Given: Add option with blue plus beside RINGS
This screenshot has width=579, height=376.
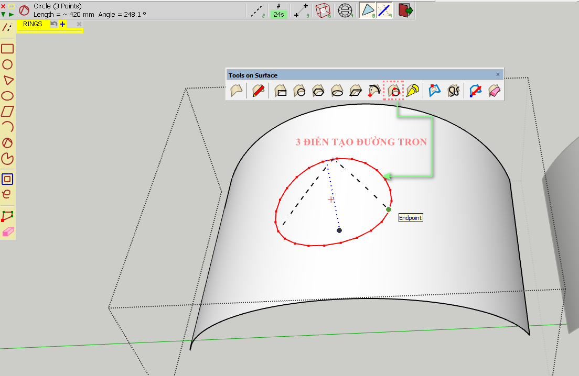Looking at the screenshot, I should (62, 24).
